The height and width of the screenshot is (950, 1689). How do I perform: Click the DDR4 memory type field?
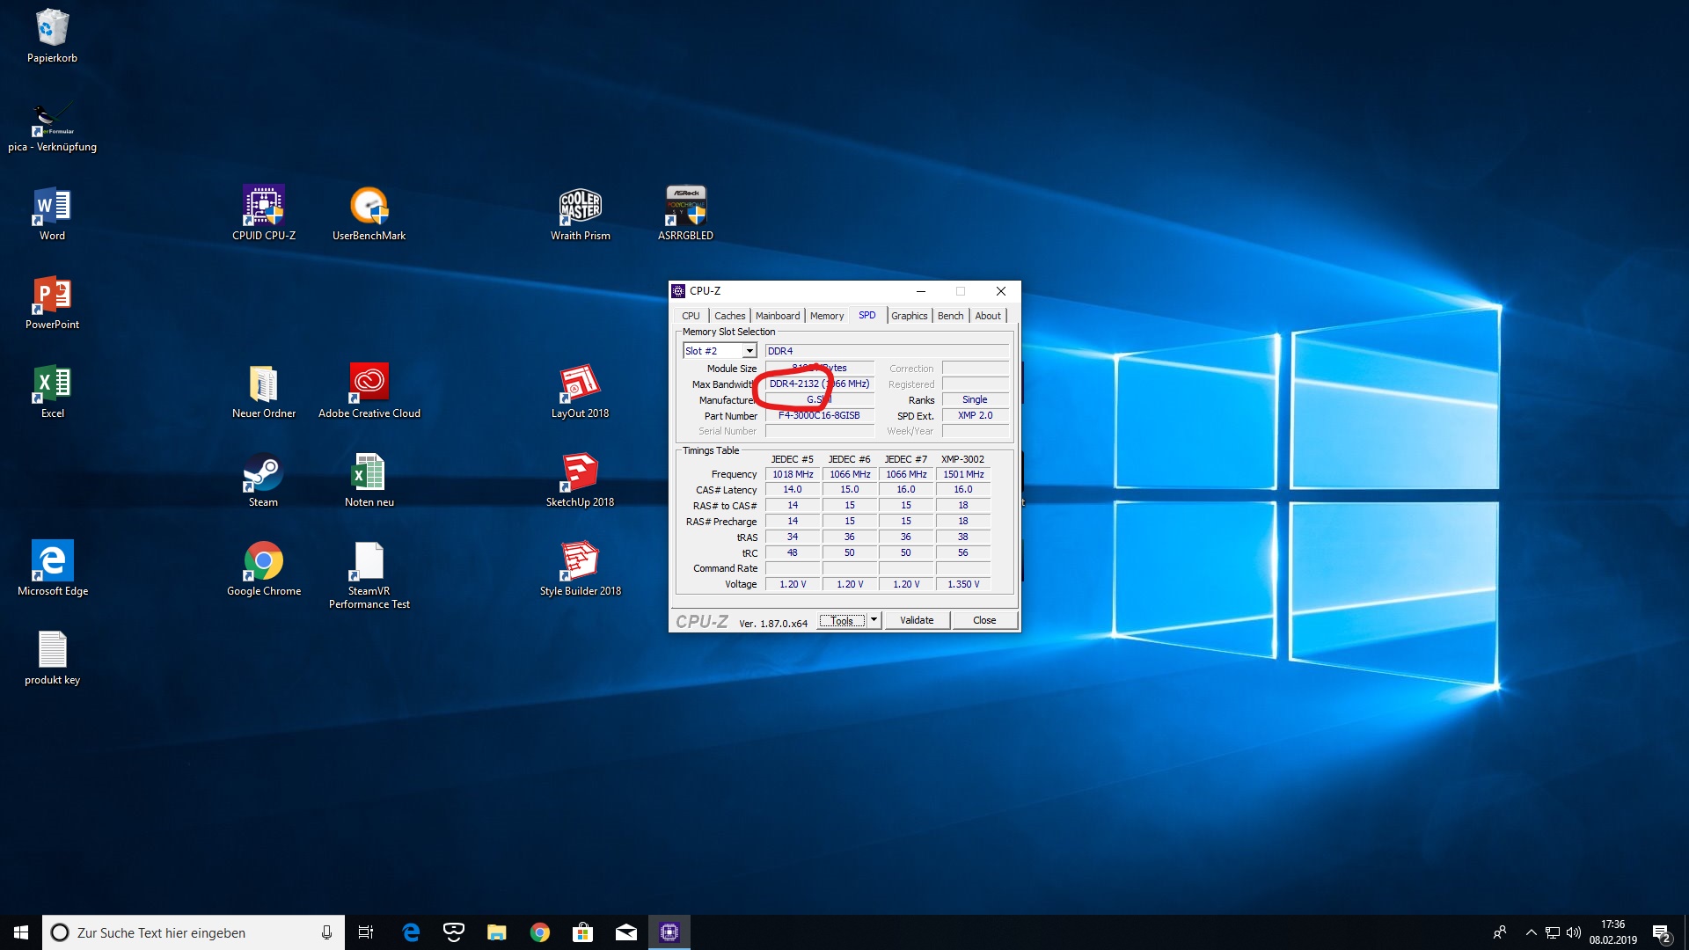[887, 351]
